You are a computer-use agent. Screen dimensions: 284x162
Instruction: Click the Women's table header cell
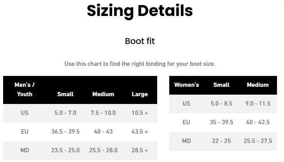[186, 85]
